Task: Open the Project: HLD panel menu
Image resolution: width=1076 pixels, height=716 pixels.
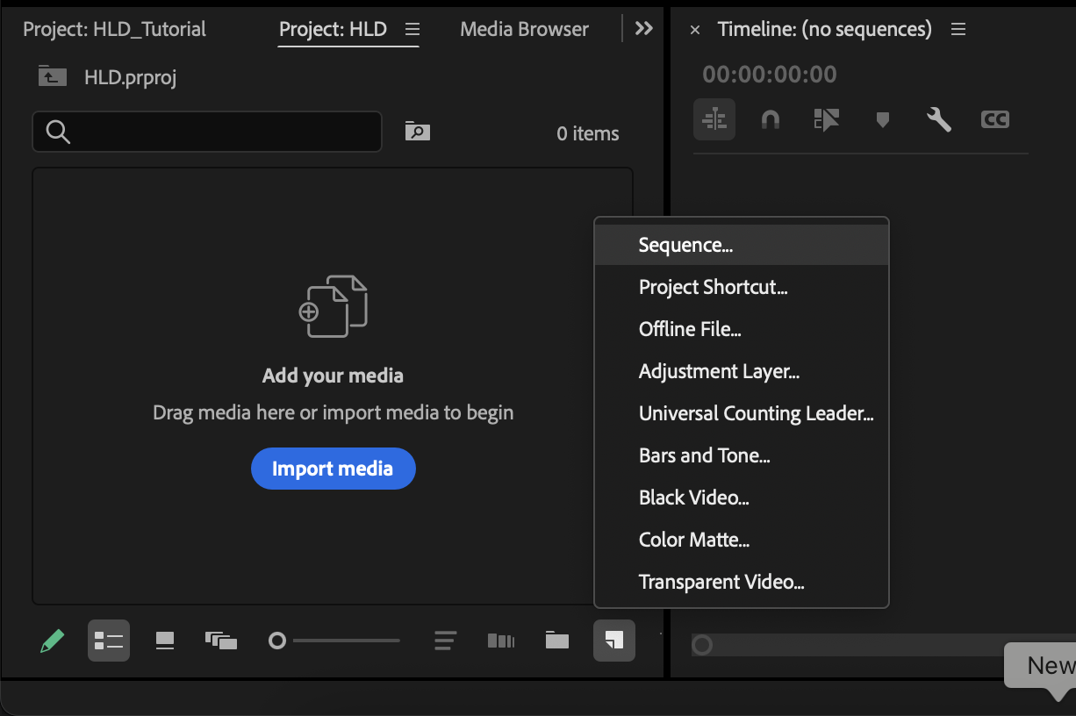Action: click(x=412, y=29)
